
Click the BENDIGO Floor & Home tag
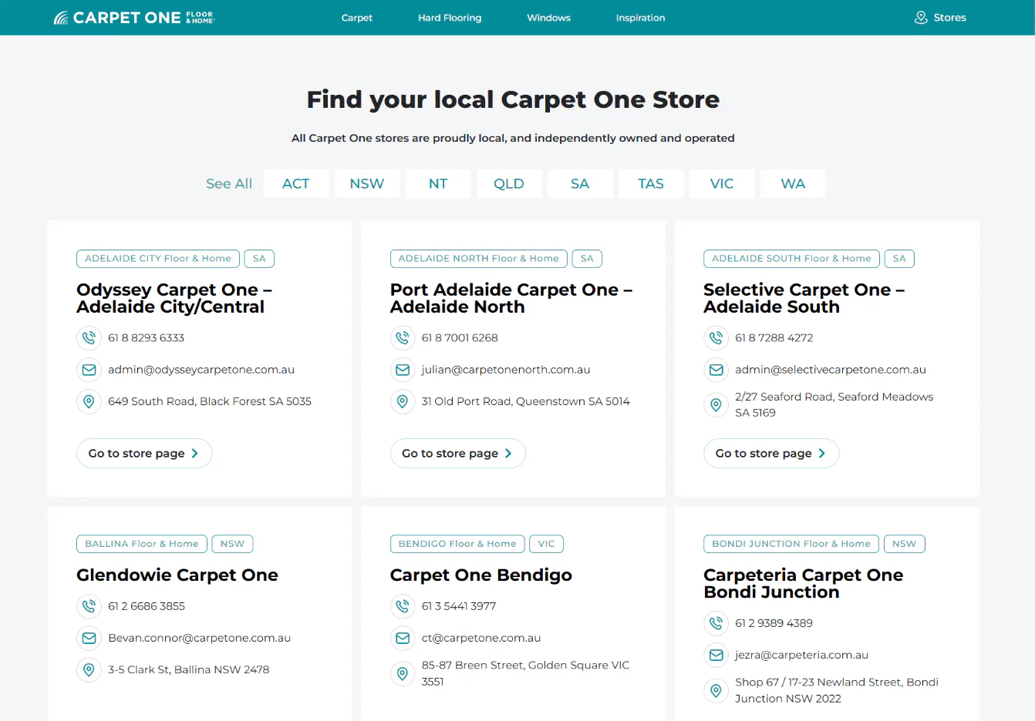457,544
